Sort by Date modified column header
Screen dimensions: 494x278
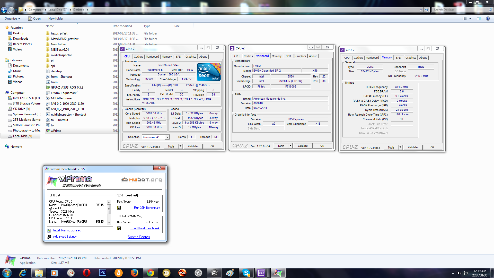point(122,26)
